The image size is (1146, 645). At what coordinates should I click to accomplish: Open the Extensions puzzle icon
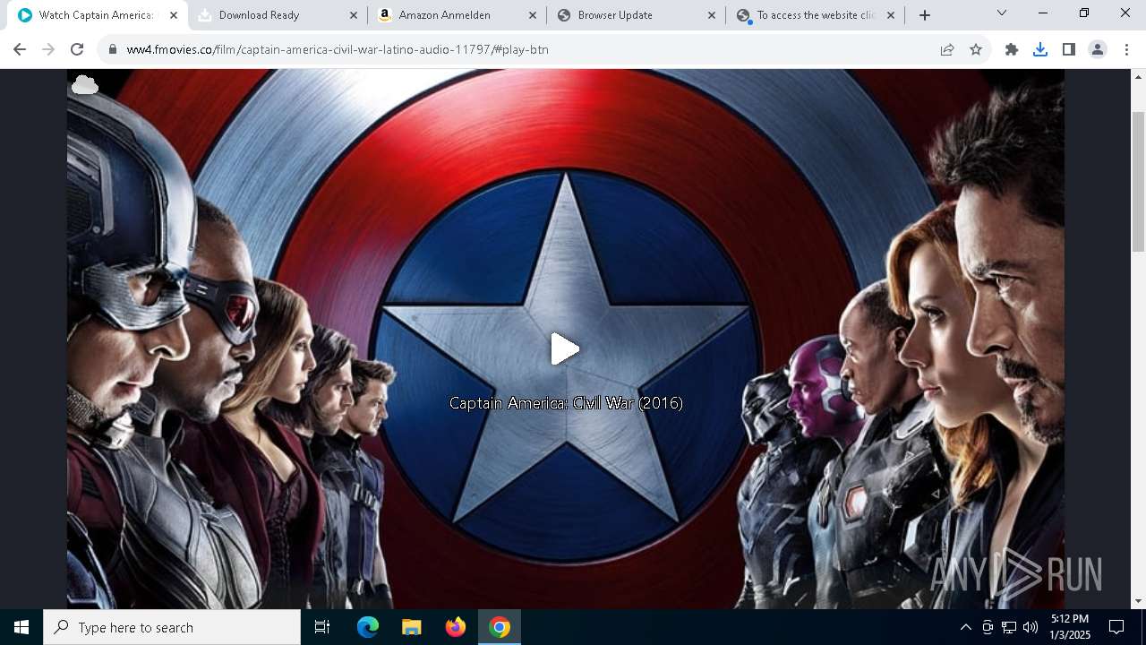pos(1012,49)
